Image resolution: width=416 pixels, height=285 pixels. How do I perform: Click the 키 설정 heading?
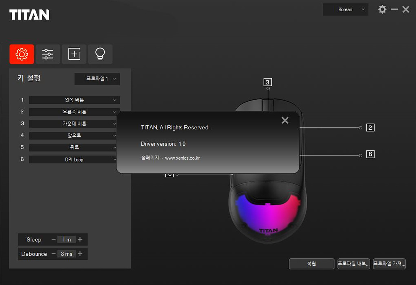coord(29,78)
